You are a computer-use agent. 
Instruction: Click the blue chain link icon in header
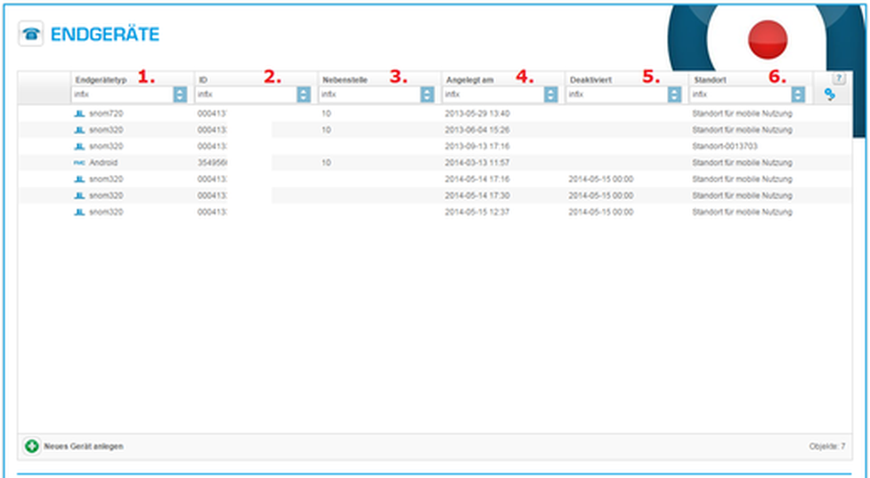tap(830, 94)
